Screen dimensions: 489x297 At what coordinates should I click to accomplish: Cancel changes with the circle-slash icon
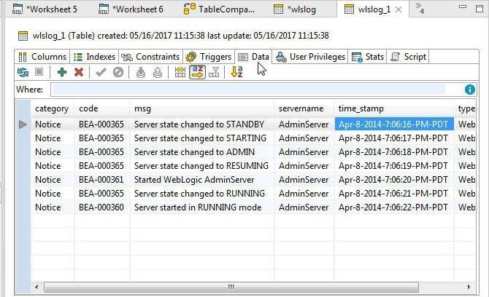point(118,72)
